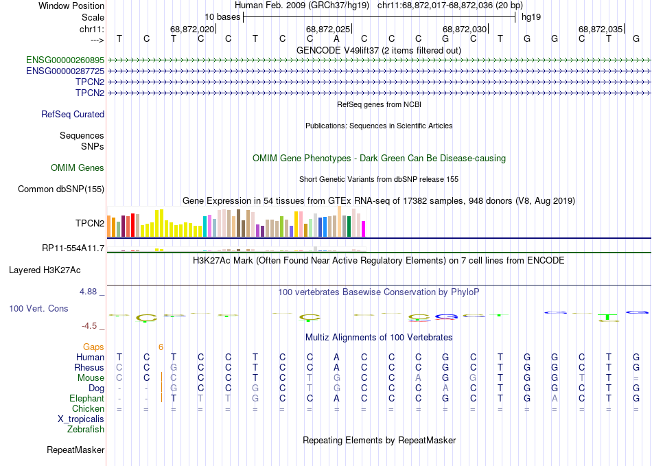Click the hg19 label beside the scale bar

click(531, 17)
